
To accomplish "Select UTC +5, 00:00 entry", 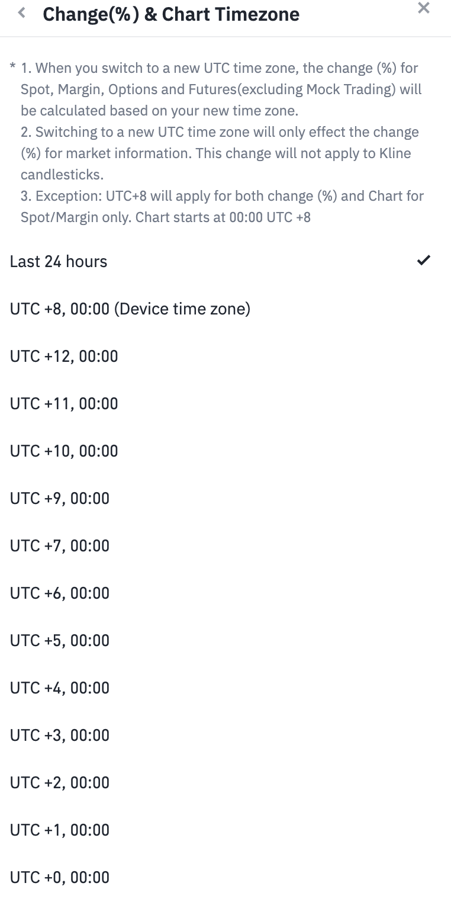I will click(60, 640).
